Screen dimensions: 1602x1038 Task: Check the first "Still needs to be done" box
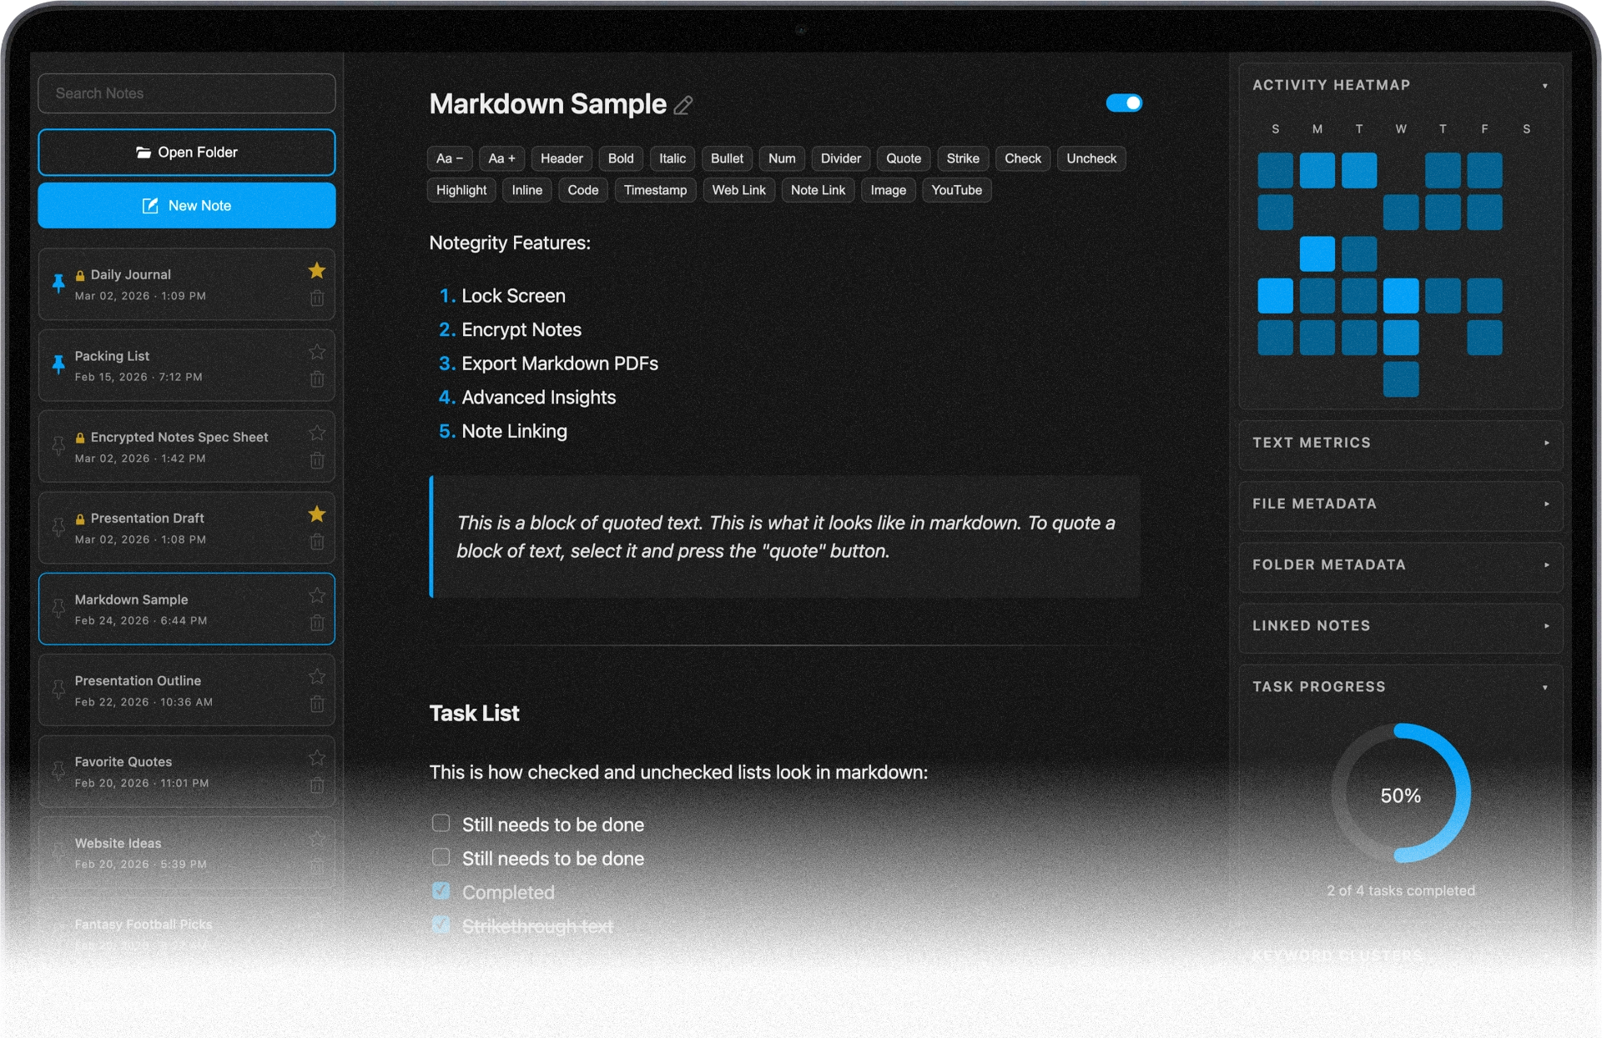tap(441, 823)
